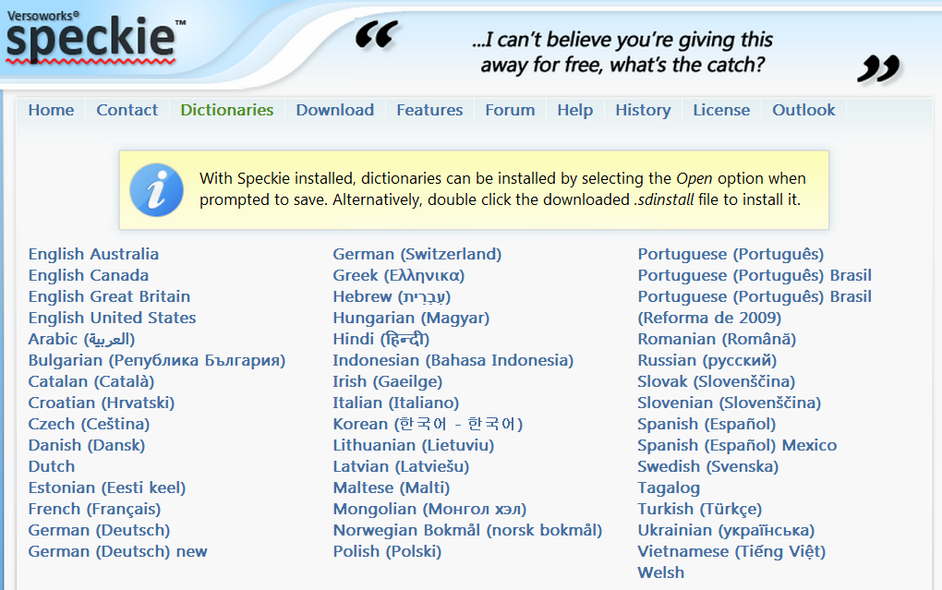Image resolution: width=942 pixels, height=590 pixels.
Task: Open the History page
Action: [643, 110]
